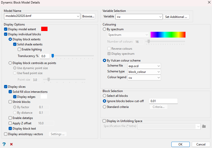Enable lighting checkbox
This screenshot has height=148, width=212.
point(19,49)
